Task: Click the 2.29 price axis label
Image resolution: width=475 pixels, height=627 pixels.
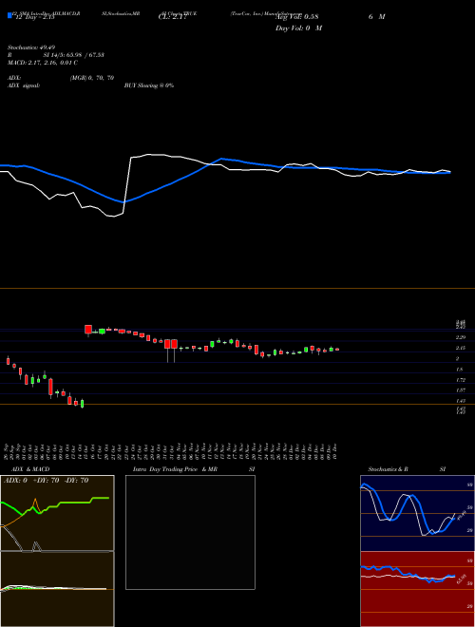Action: (461, 337)
